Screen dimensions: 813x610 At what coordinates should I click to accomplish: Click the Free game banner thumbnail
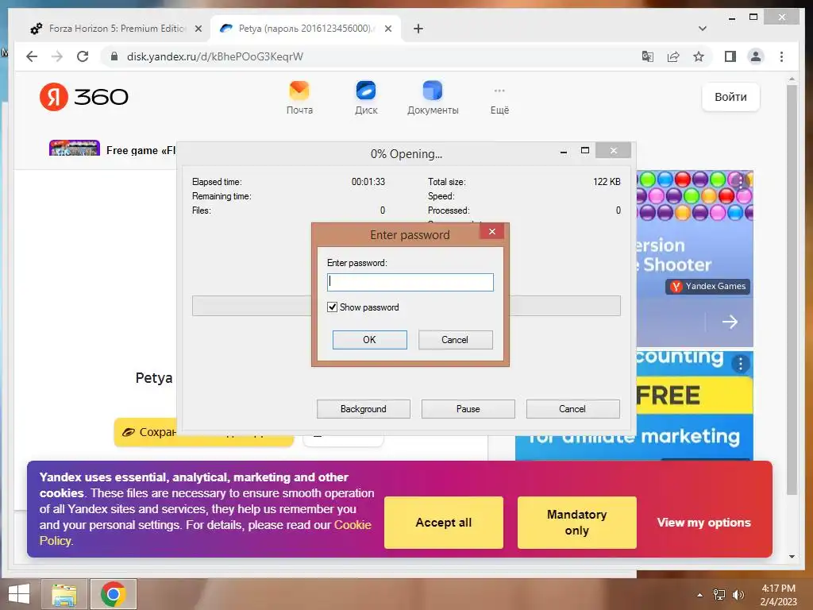(74, 148)
